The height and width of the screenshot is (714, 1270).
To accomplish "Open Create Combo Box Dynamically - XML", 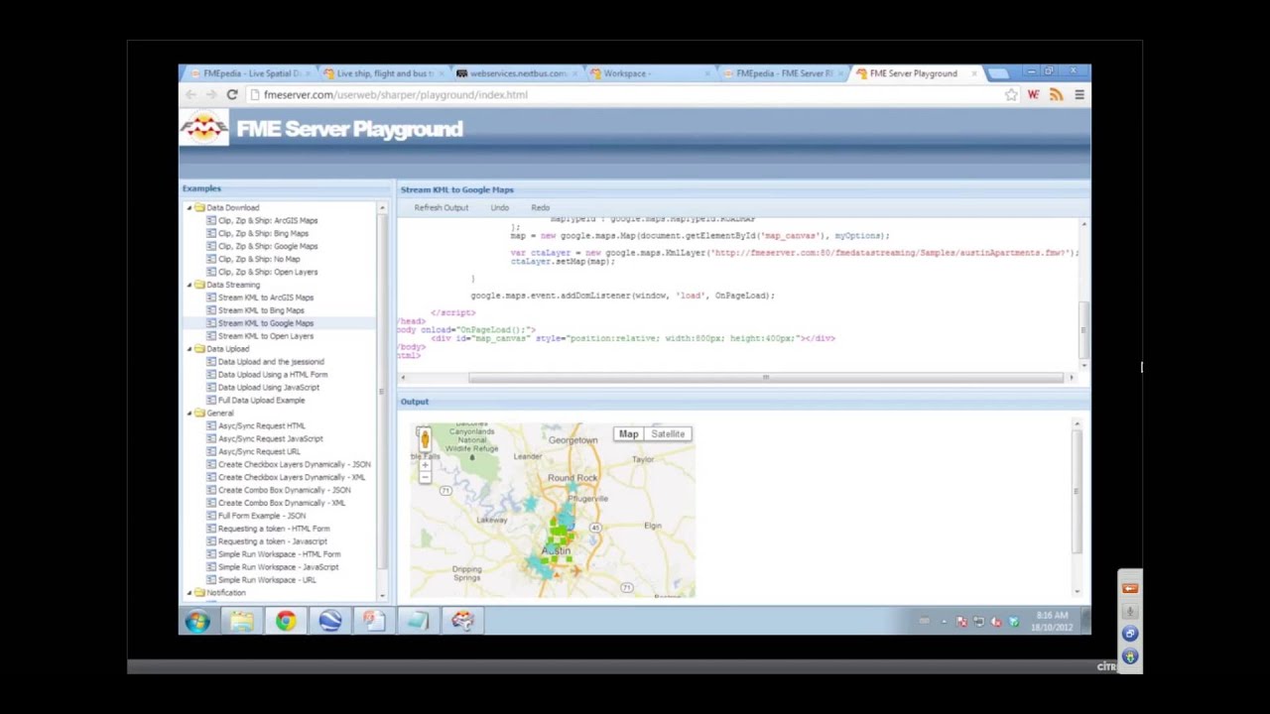I will (282, 503).
